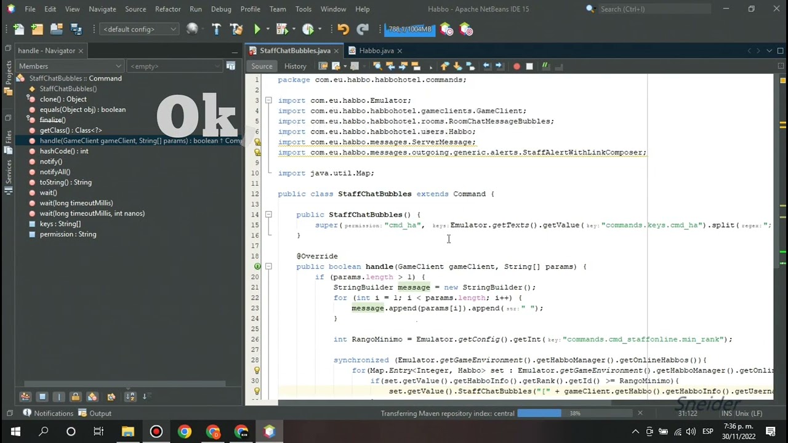Click the Build Project hammer icon
The height and width of the screenshot is (443, 788).
(x=216, y=29)
